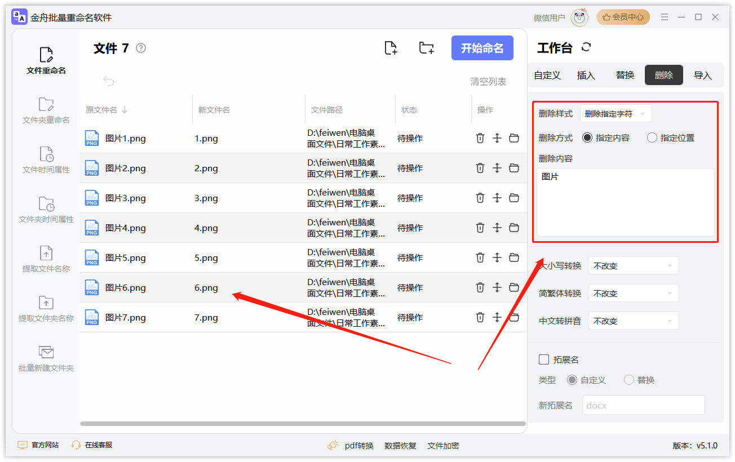The image size is (735, 462).
Task: Switch to the 替换 tab
Action: (625, 75)
